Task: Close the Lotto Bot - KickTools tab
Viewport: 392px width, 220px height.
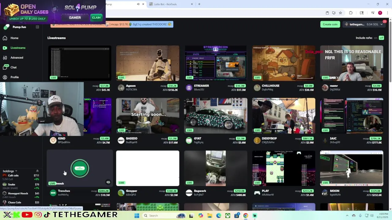Action: click(192, 4)
